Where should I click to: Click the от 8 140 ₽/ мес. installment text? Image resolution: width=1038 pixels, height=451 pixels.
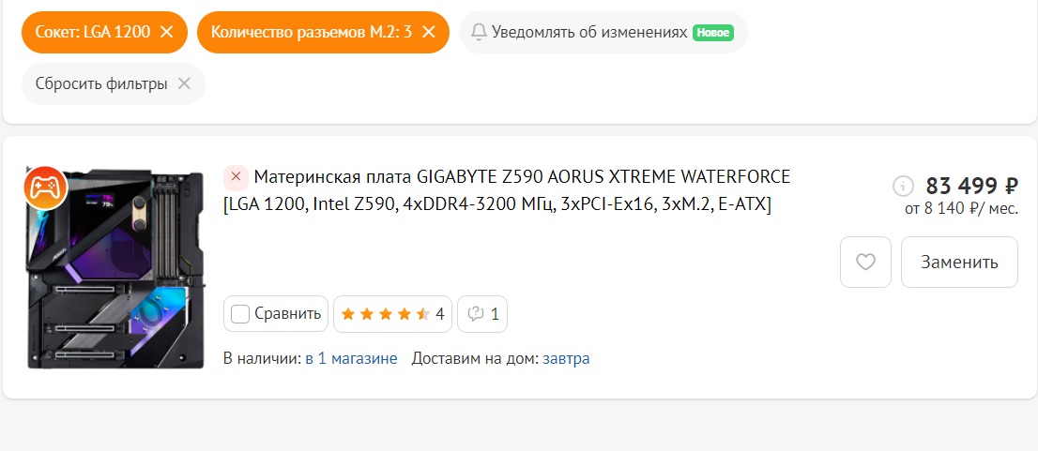(961, 209)
